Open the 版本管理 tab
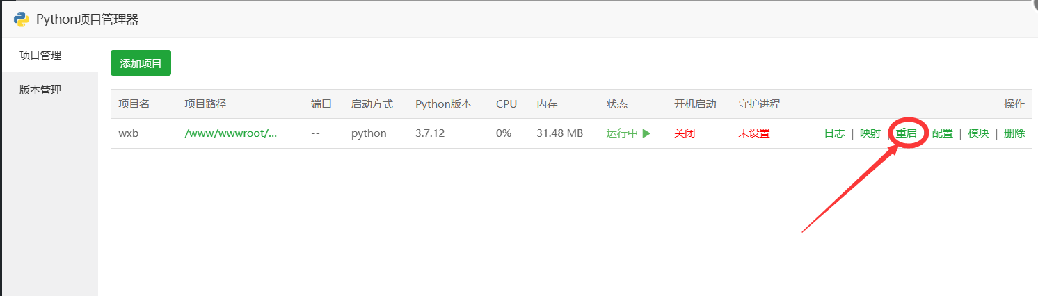Screen dimensions: 1038x296 click(x=40, y=90)
